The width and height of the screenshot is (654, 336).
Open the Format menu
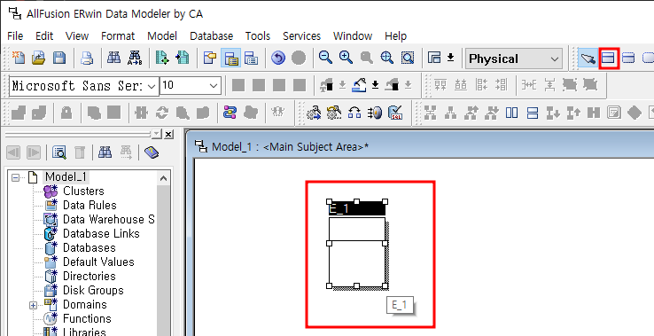click(x=118, y=35)
